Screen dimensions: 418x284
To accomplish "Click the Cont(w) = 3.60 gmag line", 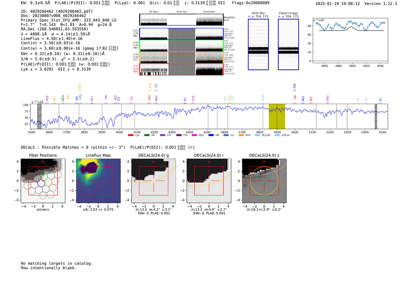I will pos(70,48).
